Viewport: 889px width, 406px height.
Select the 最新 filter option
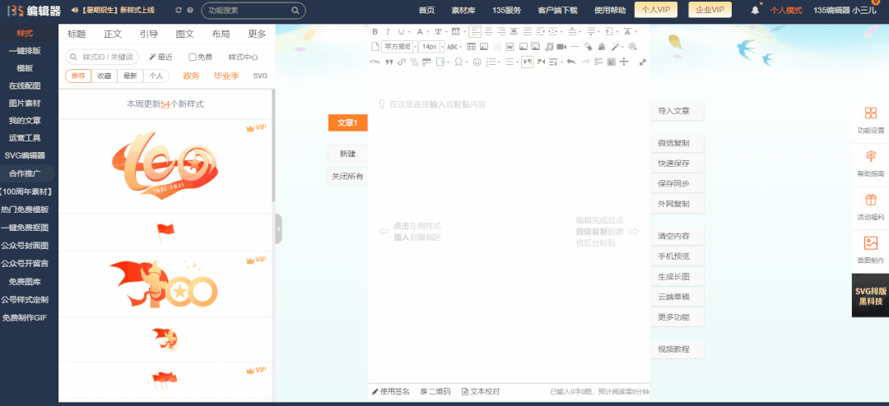130,76
